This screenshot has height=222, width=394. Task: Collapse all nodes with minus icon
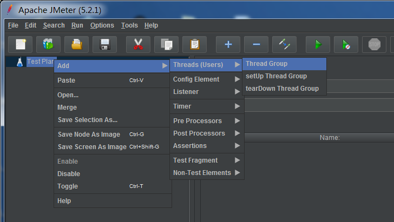pos(257,44)
